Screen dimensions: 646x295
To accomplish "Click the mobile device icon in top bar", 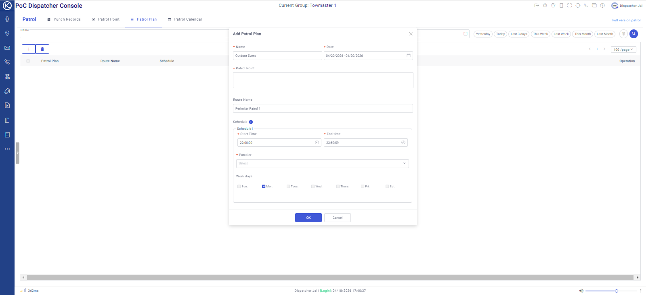I will (561, 6).
